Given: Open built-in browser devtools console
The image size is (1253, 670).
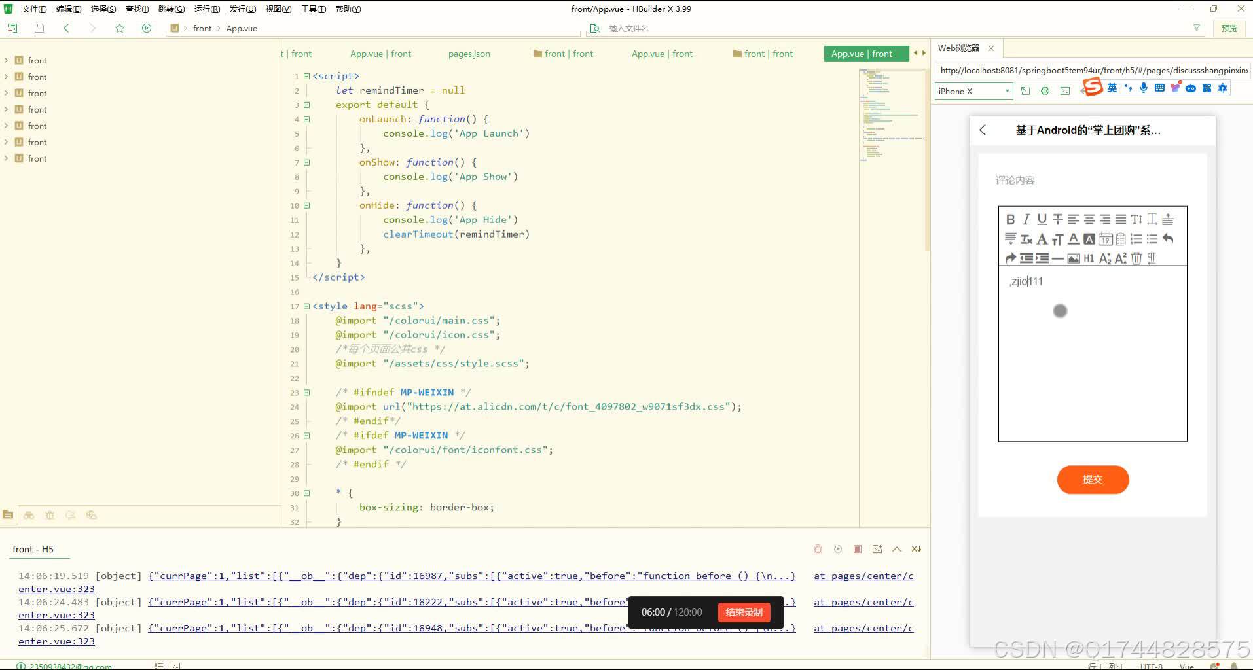Looking at the screenshot, I should point(1065,91).
